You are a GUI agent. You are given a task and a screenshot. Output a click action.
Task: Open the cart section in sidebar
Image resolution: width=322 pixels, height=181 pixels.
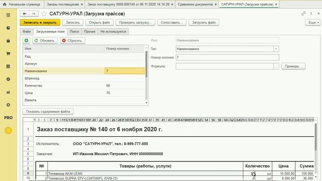point(8,54)
